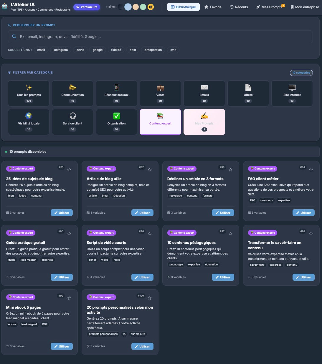The image size is (322, 364).
Task: Click into the prompt search field
Action: (160, 36)
